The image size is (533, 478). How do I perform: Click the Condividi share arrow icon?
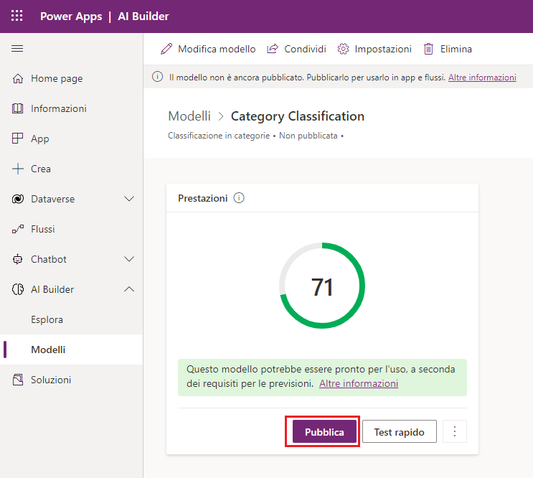pos(273,49)
